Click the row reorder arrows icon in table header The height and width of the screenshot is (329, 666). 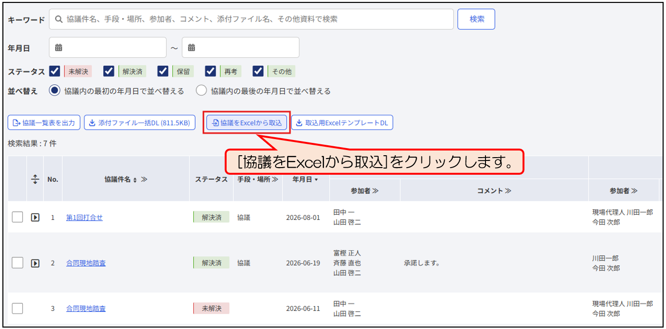(35, 179)
